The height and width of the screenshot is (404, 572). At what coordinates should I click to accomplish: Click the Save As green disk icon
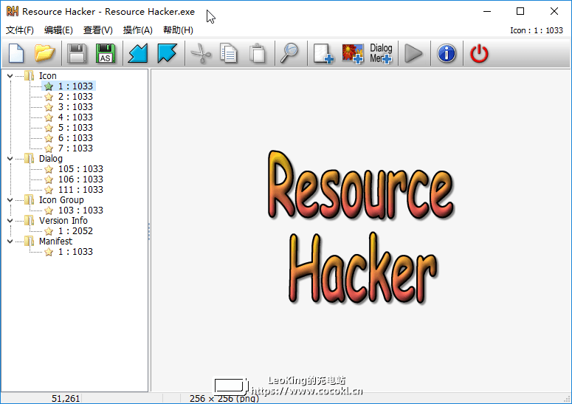106,53
